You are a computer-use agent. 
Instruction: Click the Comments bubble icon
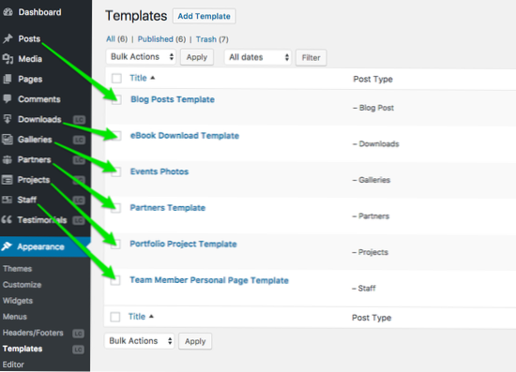click(x=8, y=99)
